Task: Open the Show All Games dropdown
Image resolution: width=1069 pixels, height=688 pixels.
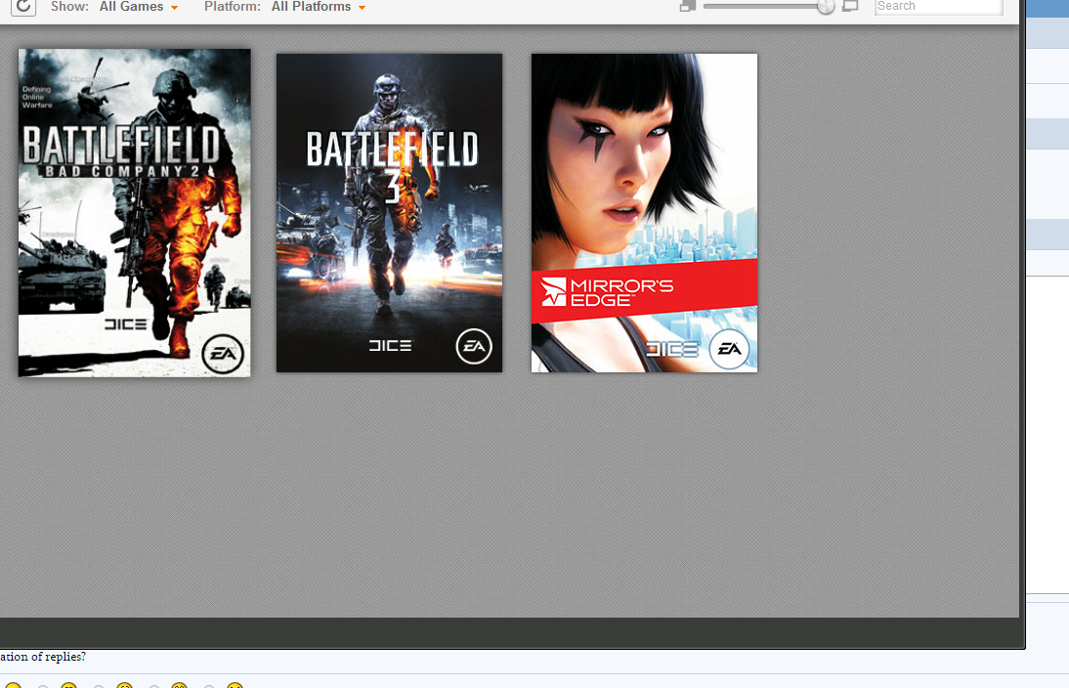Action: [x=139, y=7]
